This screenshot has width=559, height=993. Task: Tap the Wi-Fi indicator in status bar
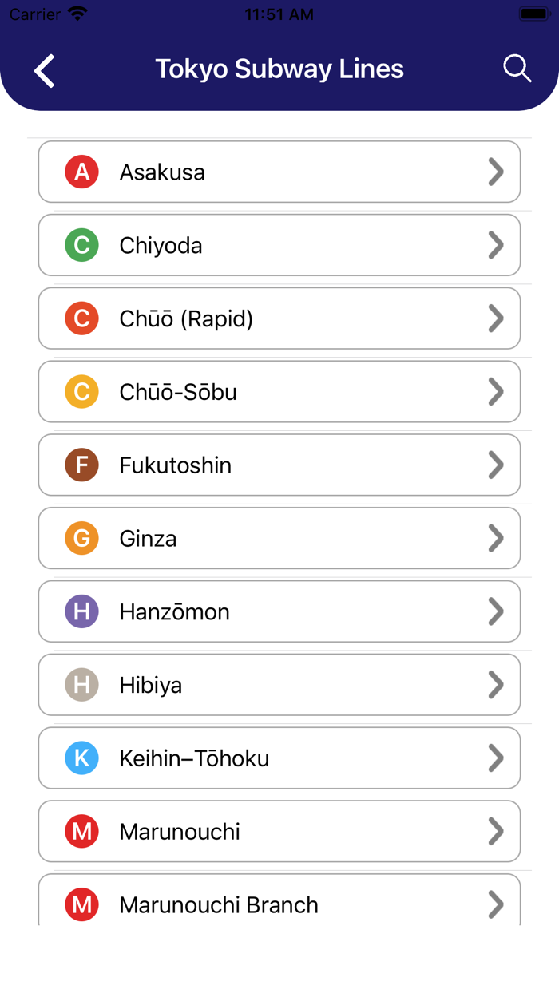tap(76, 13)
